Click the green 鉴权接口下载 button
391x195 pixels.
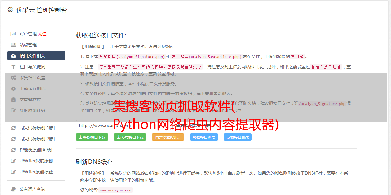92,137
